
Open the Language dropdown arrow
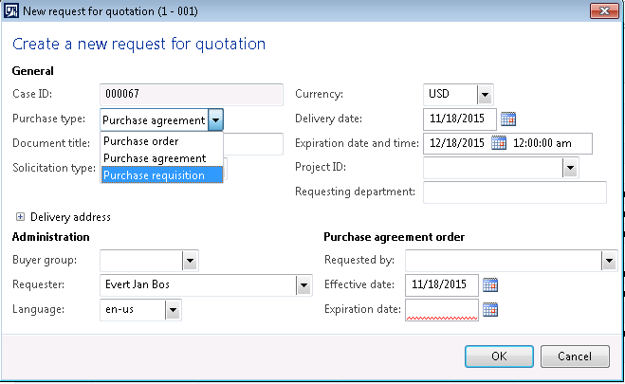(172, 309)
